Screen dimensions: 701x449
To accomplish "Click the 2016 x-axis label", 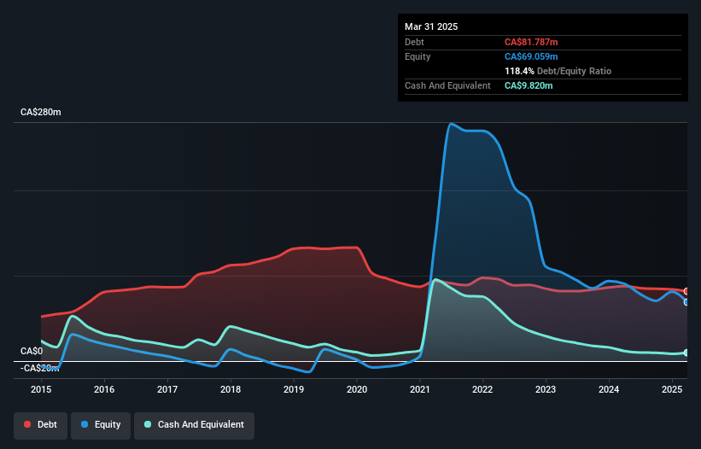I will pos(104,389).
